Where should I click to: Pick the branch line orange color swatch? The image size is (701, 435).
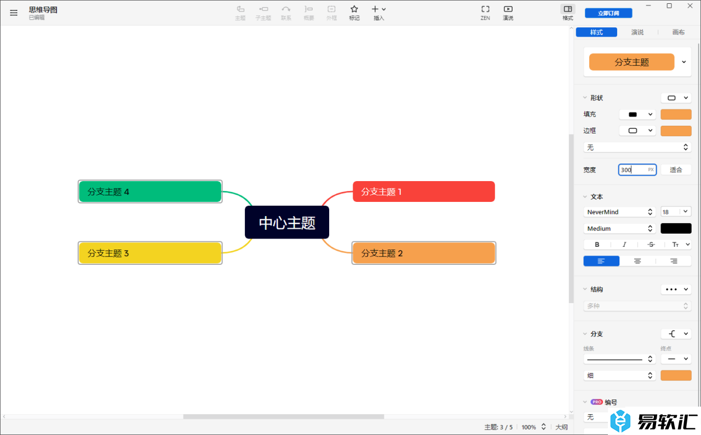coord(676,375)
